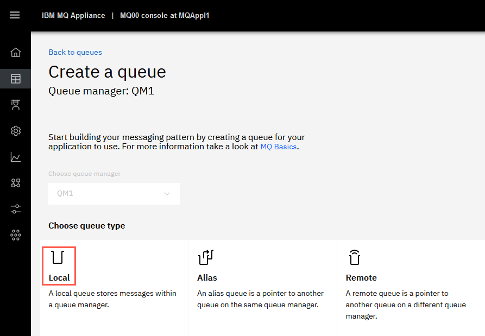Click the MQ00 console at MQAppl1 text
The height and width of the screenshot is (336, 485).
click(x=165, y=15)
